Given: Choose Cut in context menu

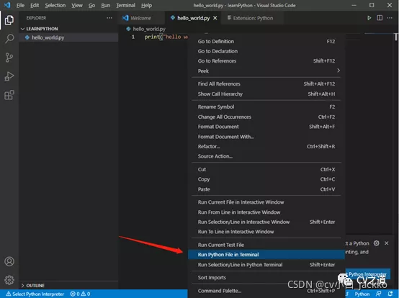Looking at the screenshot, I should pyautogui.click(x=266, y=169).
